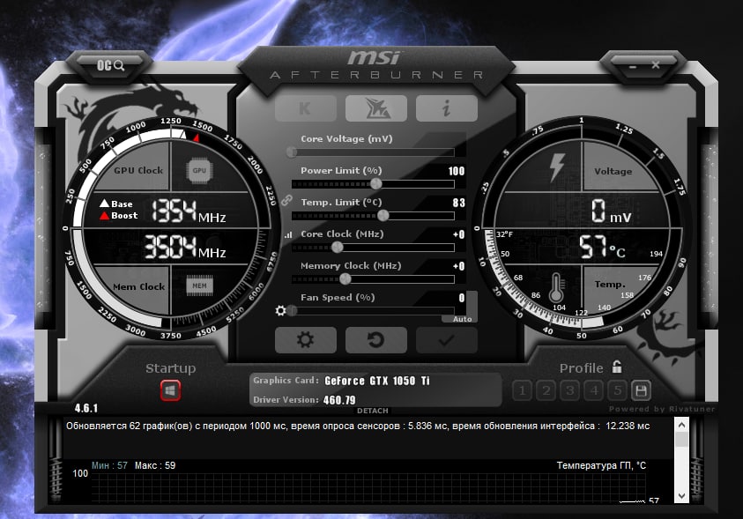The image size is (743, 519).
Task: Select profile slot 5
Action: [x=618, y=390]
